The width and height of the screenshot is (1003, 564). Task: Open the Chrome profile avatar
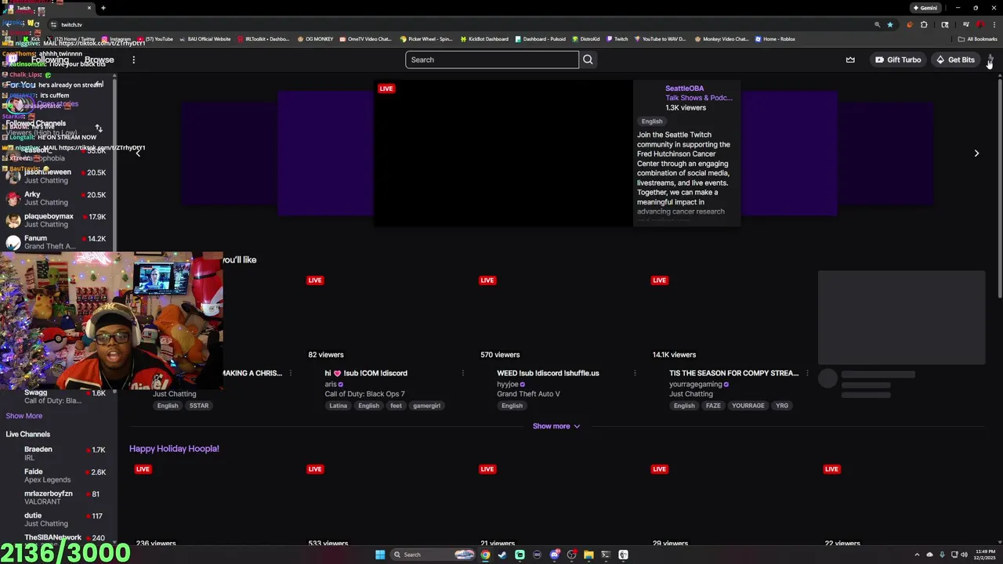coord(979,24)
